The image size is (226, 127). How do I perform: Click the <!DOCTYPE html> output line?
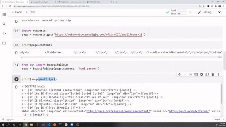pyautogui.click(x=34, y=86)
